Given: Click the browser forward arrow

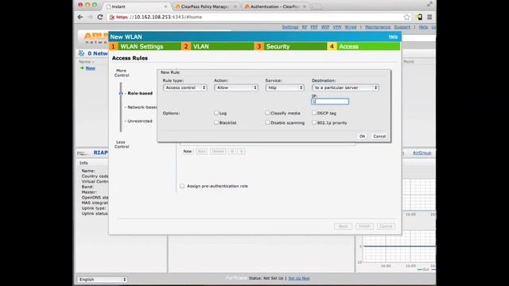Looking at the screenshot, I should click(x=90, y=17).
